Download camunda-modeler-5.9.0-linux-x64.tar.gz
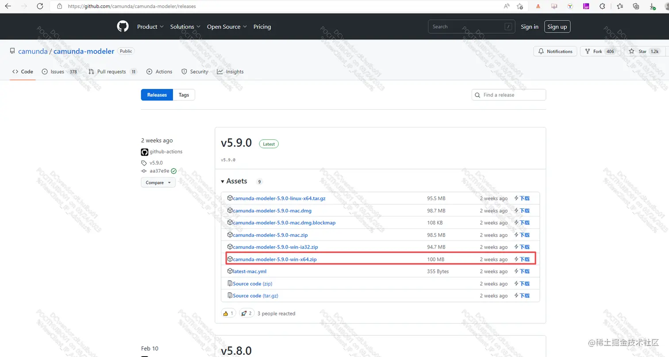The width and height of the screenshot is (669, 357). pyautogui.click(x=279, y=198)
